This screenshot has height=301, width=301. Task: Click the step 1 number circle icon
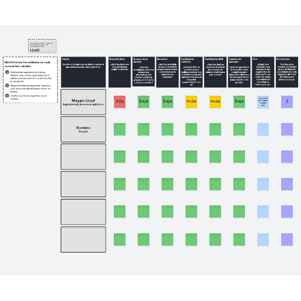point(7,72)
